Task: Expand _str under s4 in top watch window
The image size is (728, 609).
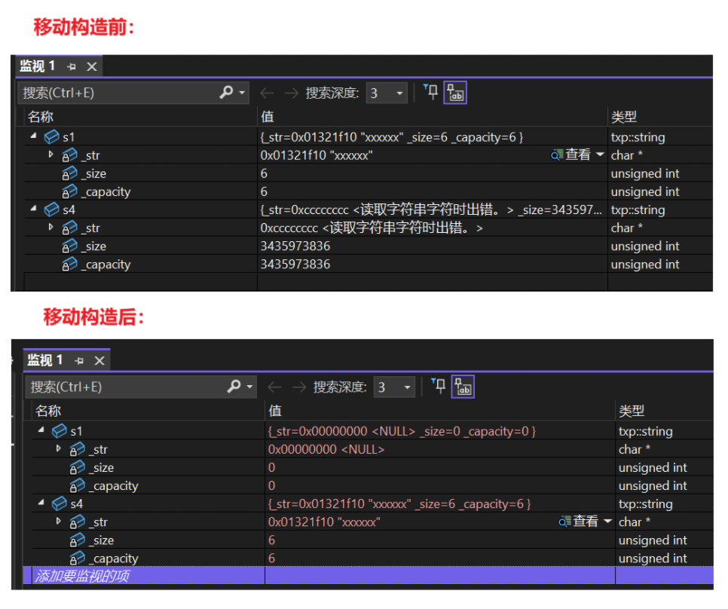Action: tap(51, 227)
